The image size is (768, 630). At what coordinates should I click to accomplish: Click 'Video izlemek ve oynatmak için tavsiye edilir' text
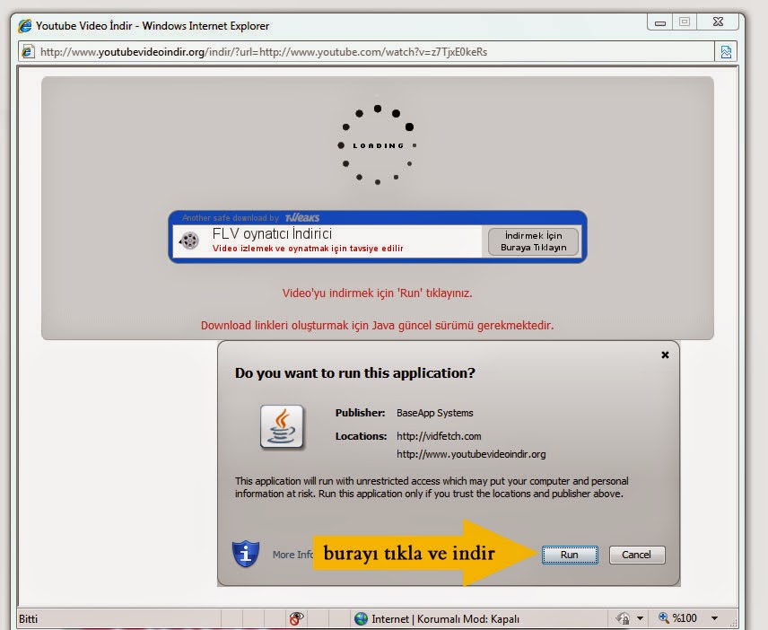point(308,249)
